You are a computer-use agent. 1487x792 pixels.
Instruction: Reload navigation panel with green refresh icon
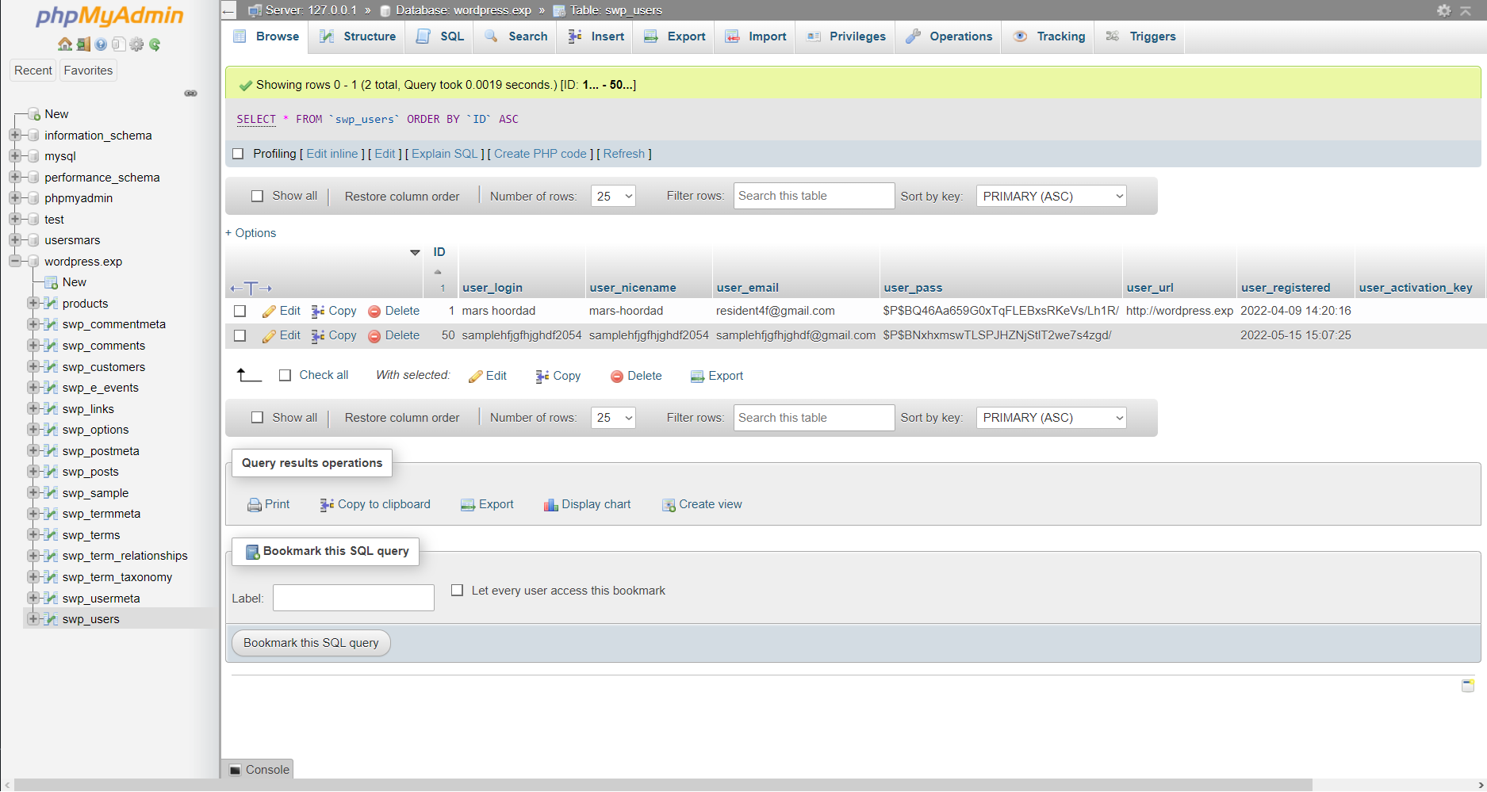tap(155, 44)
